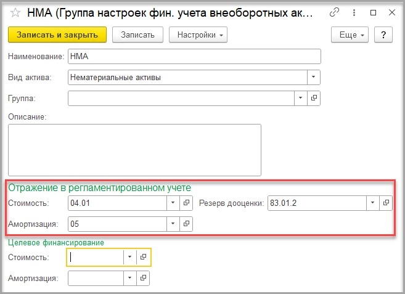Click the Стоимость field showing 04.01
The image size is (405, 294).
click(x=118, y=203)
